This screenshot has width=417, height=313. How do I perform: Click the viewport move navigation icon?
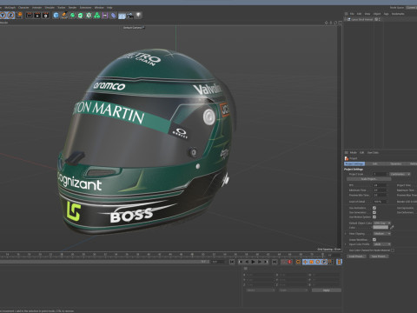coord(327,23)
